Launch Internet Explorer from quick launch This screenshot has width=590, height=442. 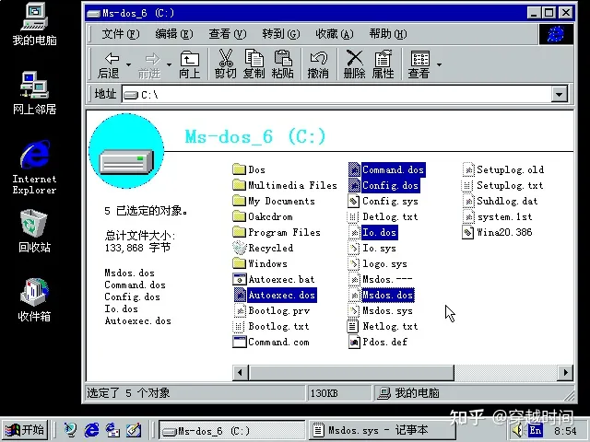point(91,430)
